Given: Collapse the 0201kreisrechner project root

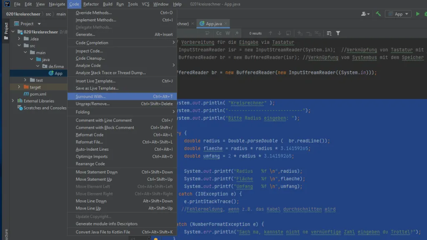Looking at the screenshot, I should coord(13,32).
